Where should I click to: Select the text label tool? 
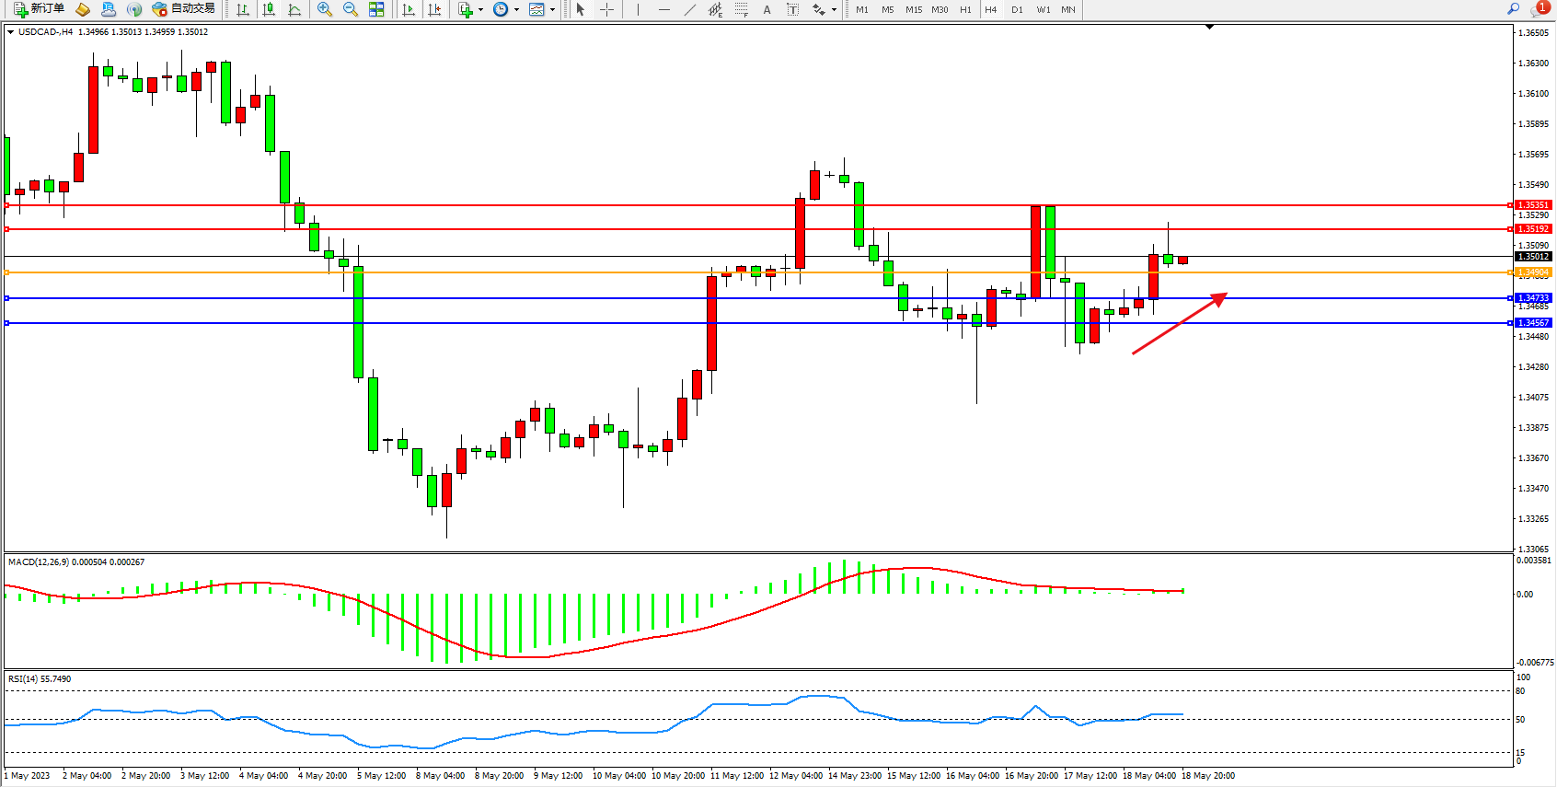point(792,9)
